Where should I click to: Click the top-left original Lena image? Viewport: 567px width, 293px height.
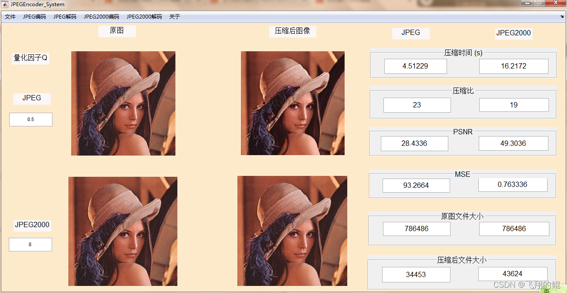[123, 103]
